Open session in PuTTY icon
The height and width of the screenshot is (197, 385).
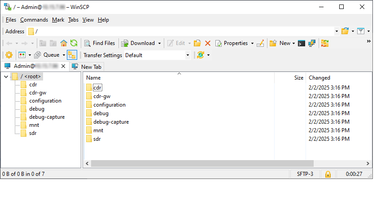[x=312, y=43]
